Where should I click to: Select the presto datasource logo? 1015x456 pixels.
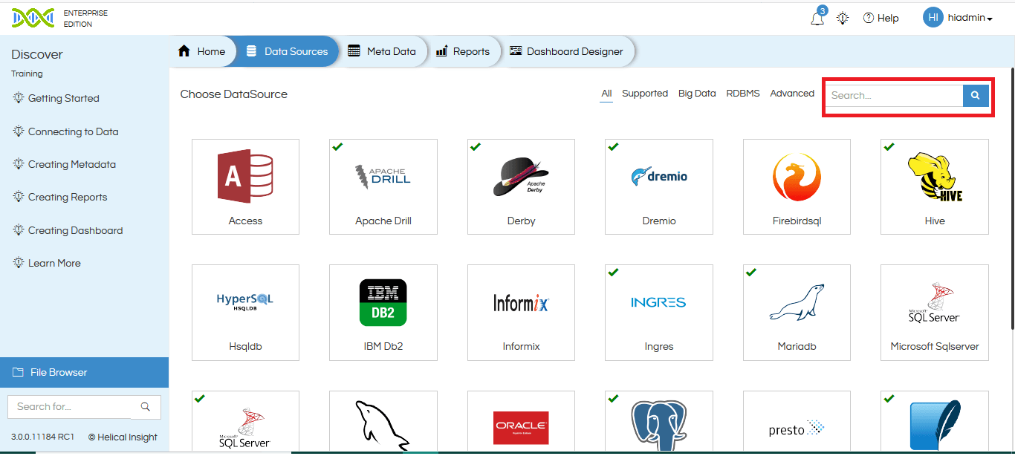[x=797, y=429]
